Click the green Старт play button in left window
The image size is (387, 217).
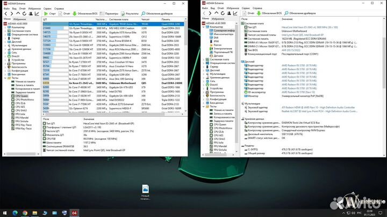50,13
